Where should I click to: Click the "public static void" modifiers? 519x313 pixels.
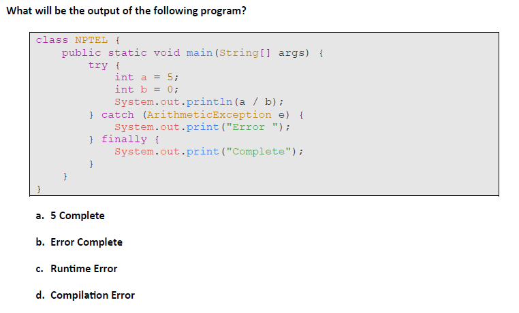point(121,53)
